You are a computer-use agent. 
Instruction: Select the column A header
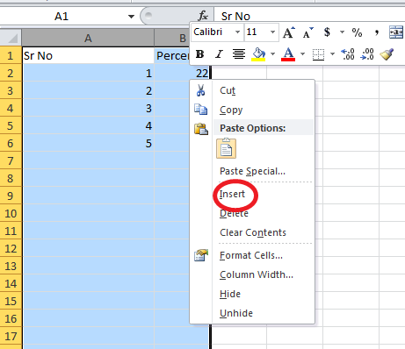(x=88, y=38)
